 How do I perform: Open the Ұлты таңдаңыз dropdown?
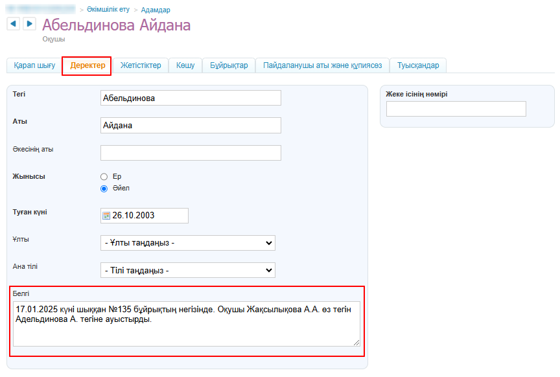[x=187, y=243]
